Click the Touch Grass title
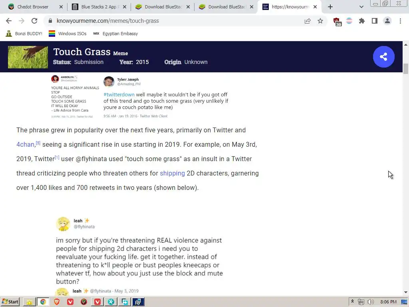409x307 pixels. [81, 52]
